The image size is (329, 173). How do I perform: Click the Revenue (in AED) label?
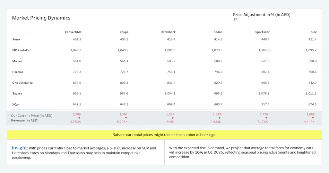click(x=25, y=120)
